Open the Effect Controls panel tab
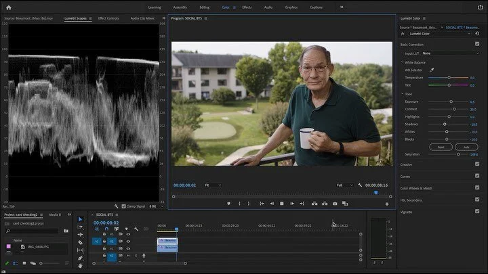Screen dimensions: 488x274 coord(108,18)
